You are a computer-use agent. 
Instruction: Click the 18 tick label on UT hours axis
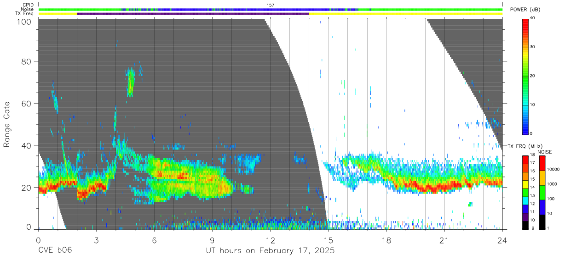click(x=386, y=240)
